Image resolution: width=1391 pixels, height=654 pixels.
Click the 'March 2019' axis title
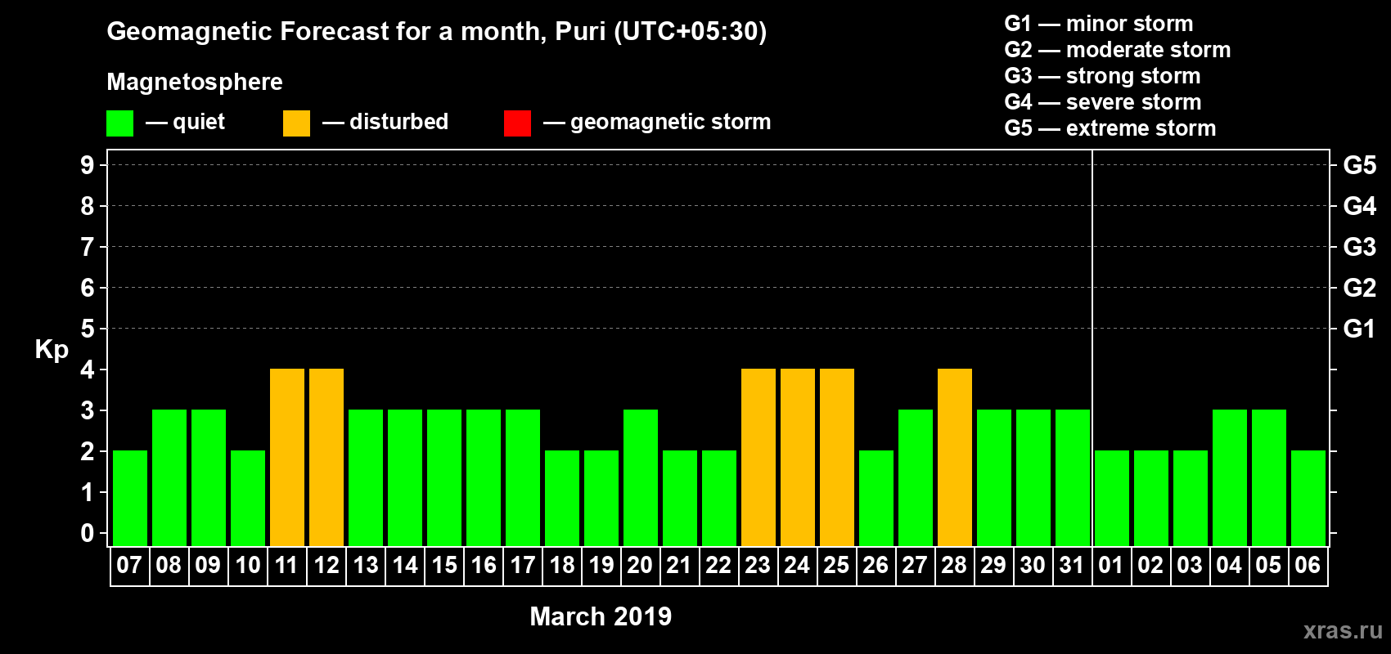(601, 616)
